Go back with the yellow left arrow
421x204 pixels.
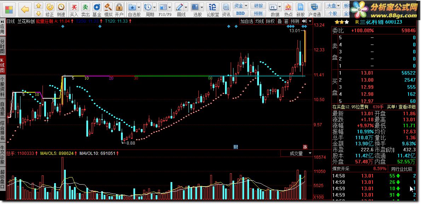(25, 10)
